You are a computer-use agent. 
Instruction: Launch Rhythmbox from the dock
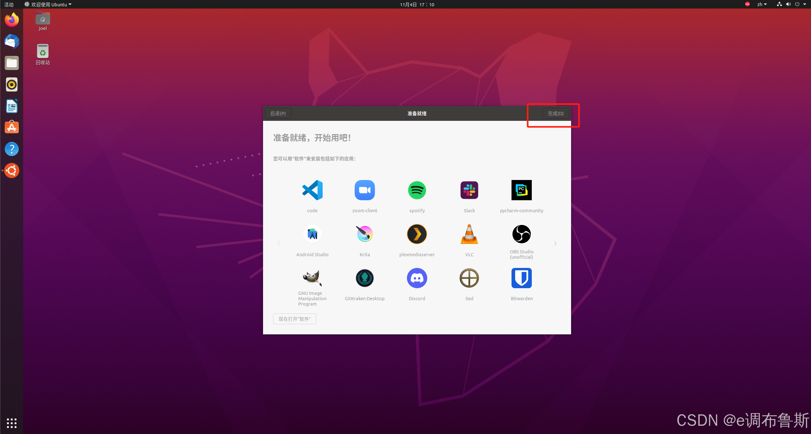(x=12, y=84)
